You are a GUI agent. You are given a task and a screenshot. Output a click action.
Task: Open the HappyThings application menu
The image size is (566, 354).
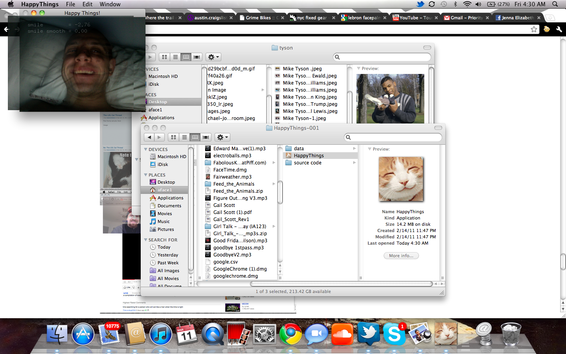pos(40,4)
